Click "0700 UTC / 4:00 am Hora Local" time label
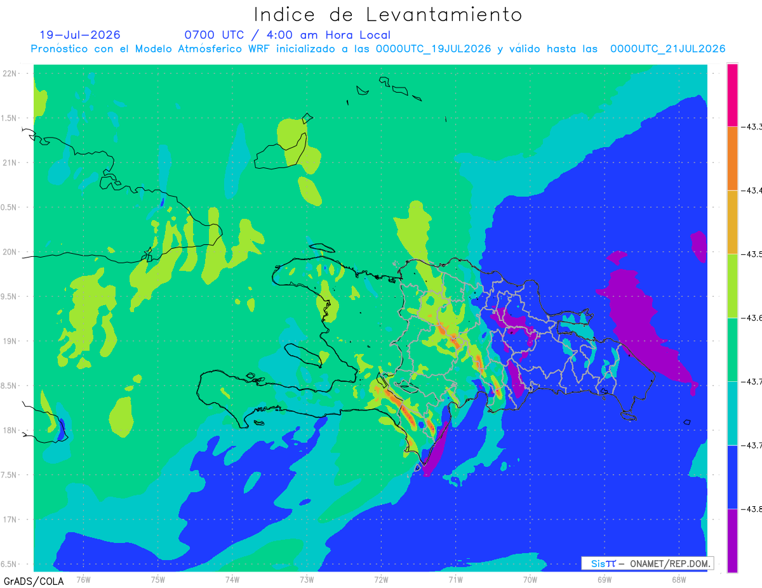 pyautogui.click(x=288, y=35)
